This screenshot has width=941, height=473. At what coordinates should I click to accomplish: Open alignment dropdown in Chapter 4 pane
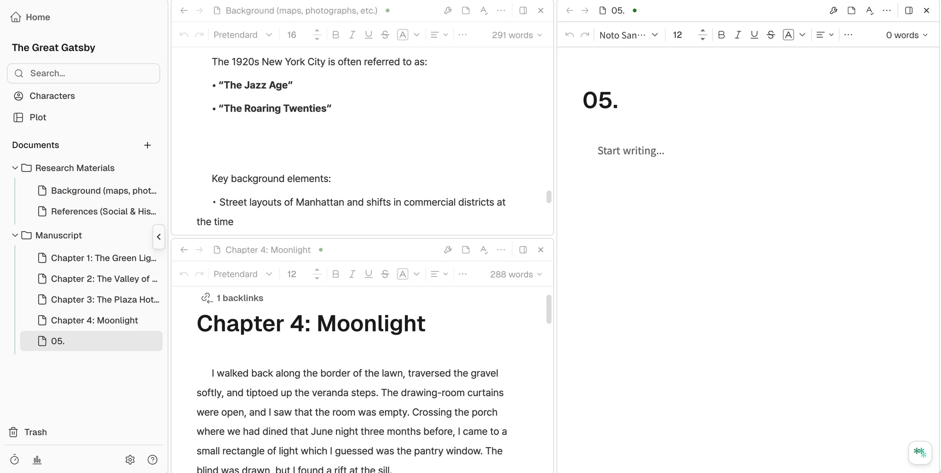(x=439, y=274)
